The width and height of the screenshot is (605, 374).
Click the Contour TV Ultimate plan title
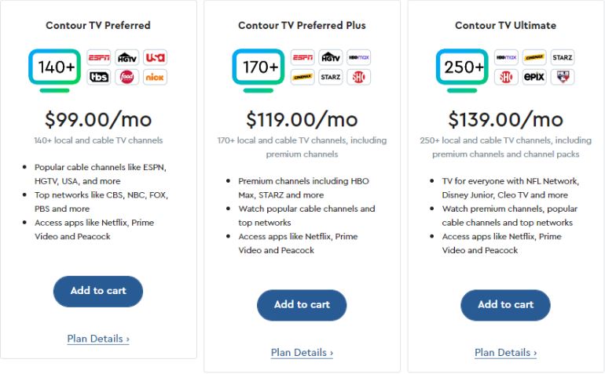(505, 25)
